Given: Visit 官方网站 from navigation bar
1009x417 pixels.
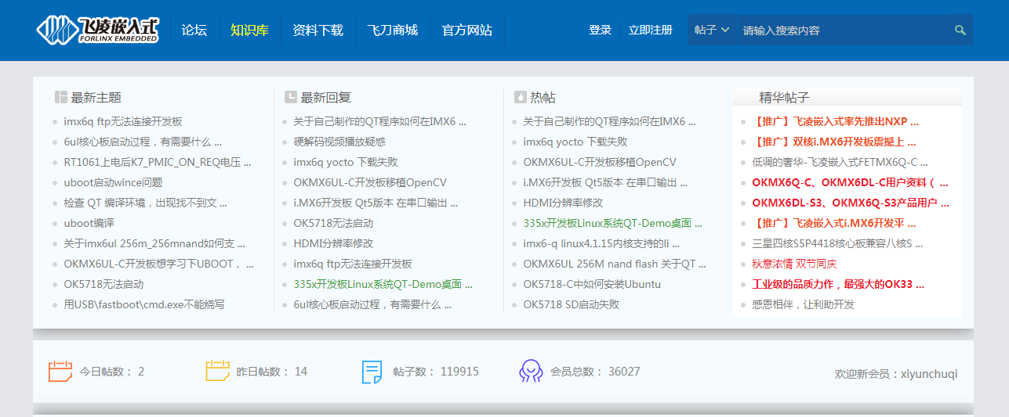Looking at the screenshot, I should (x=467, y=31).
